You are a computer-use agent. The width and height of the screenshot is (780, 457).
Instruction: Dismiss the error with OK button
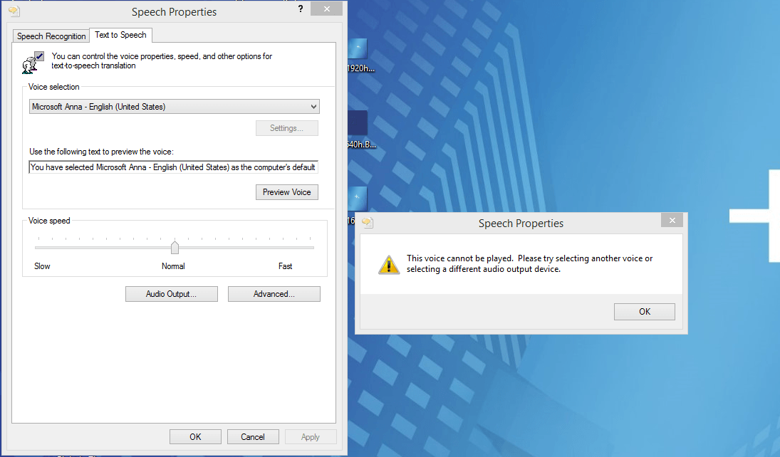click(644, 311)
